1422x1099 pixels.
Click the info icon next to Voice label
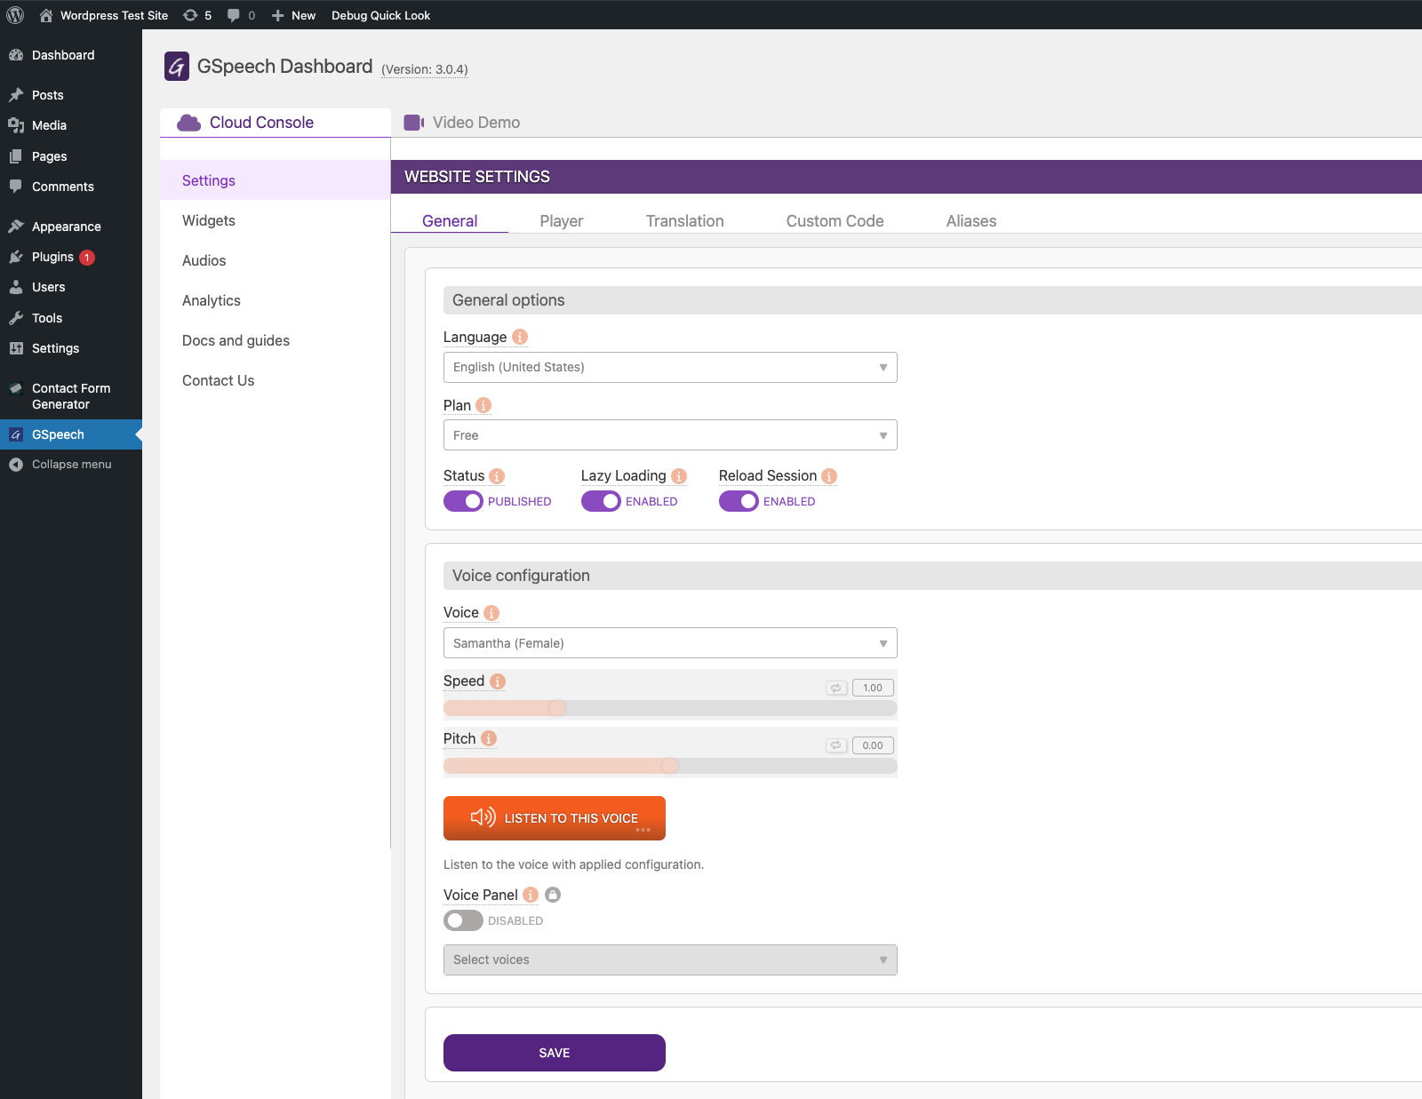click(x=491, y=613)
